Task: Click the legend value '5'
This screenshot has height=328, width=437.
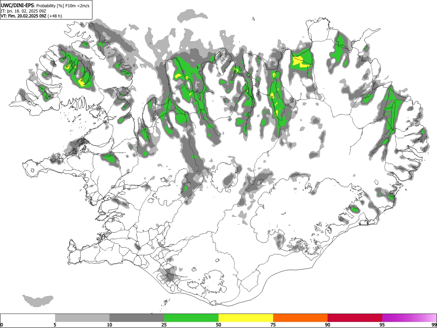Action: pos(55,325)
